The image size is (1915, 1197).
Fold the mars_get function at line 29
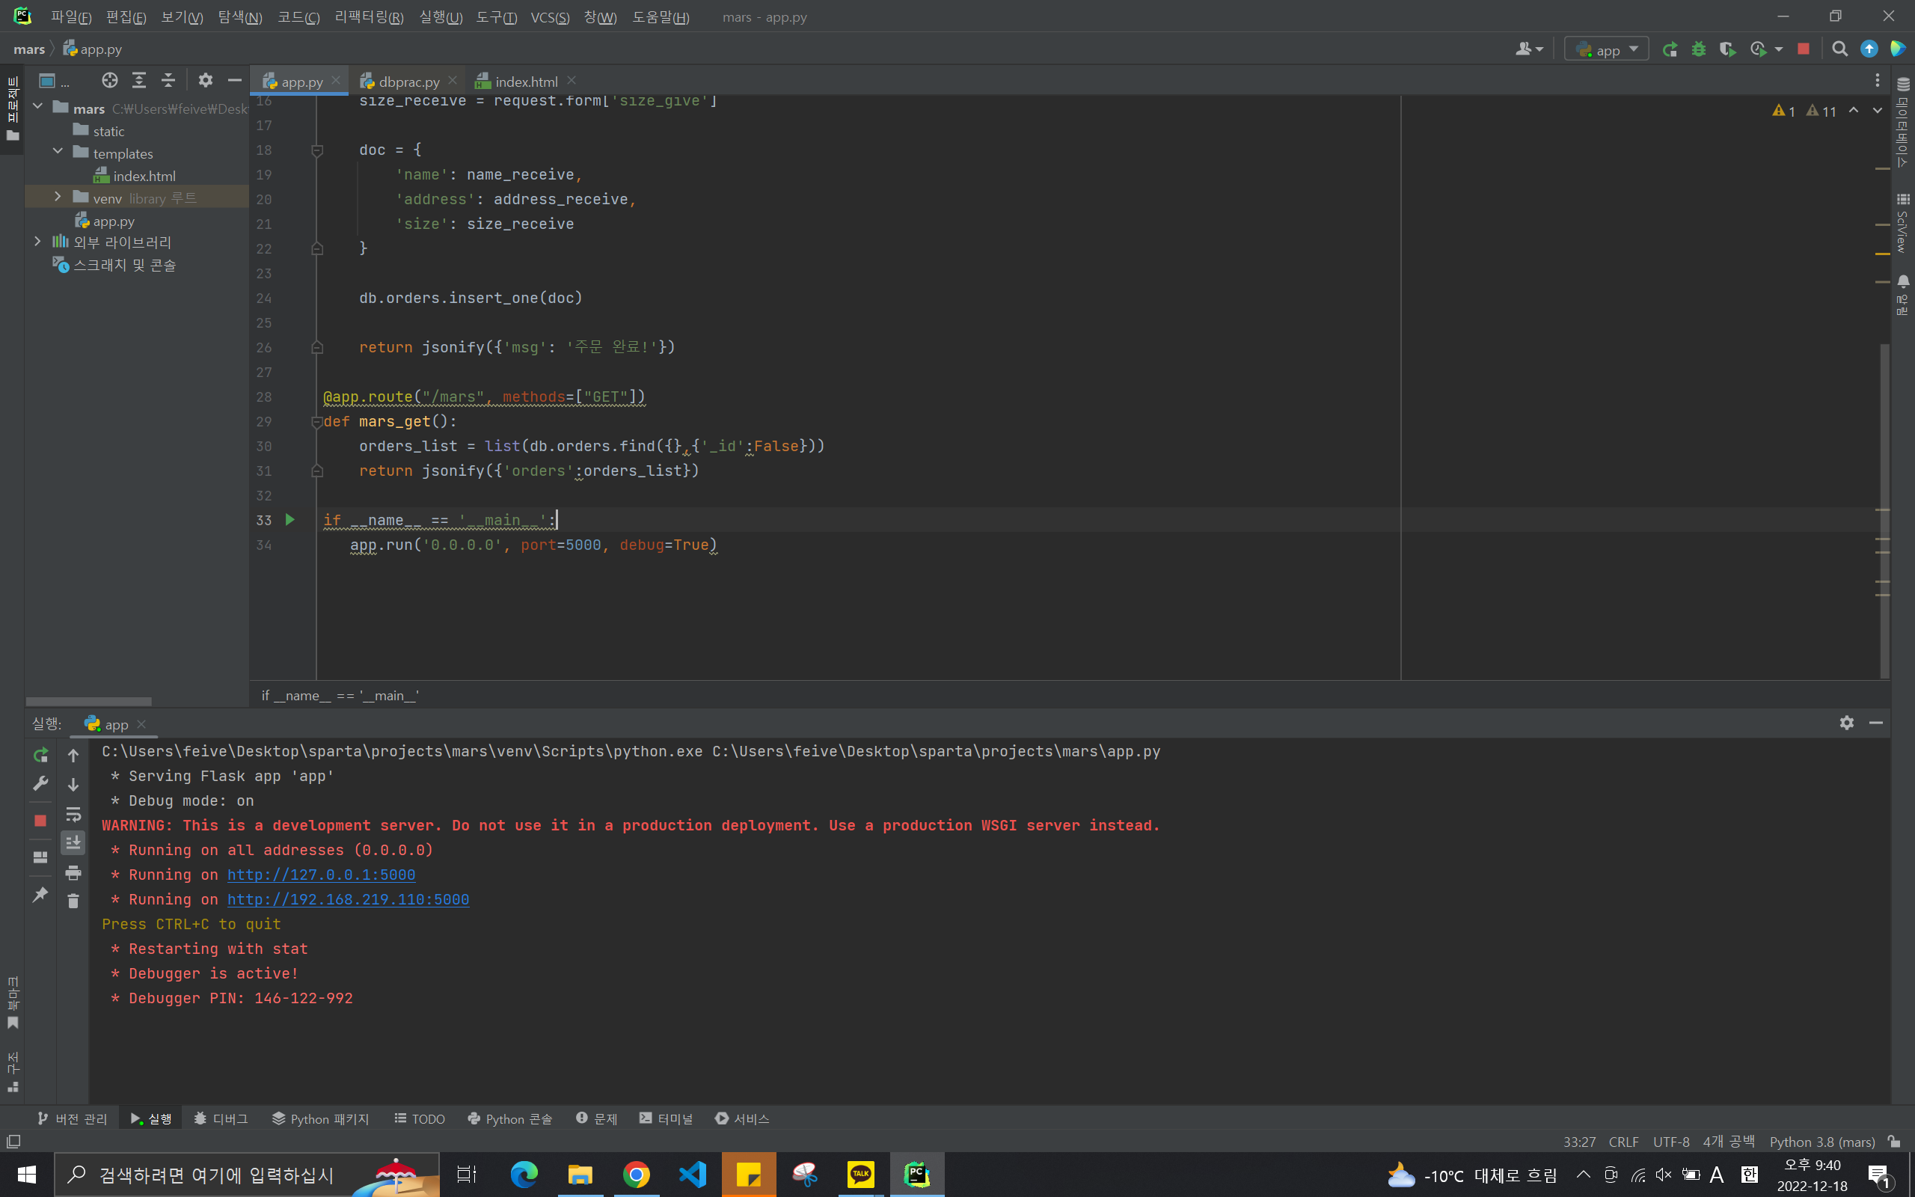pyautogui.click(x=316, y=422)
